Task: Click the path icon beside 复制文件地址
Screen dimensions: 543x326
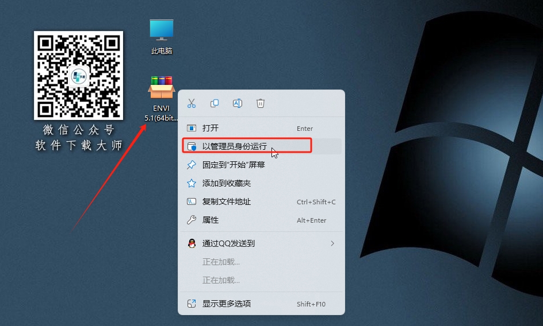Action: (x=192, y=201)
